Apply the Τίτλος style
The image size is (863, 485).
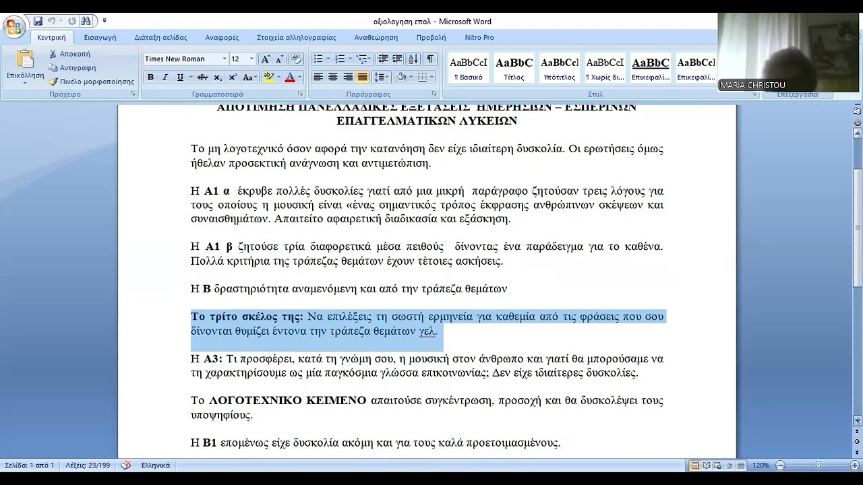[x=514, y=67]
